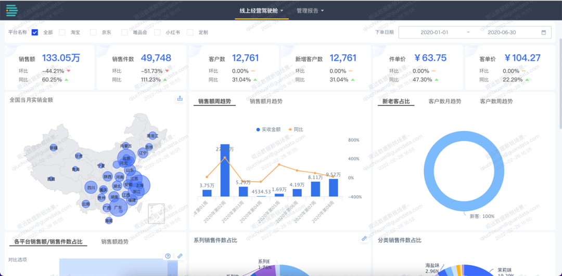Click link icon on 系列销售件数占比 card

(x=364, y=239)
